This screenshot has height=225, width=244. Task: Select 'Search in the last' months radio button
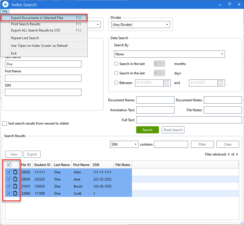point(116,64)
